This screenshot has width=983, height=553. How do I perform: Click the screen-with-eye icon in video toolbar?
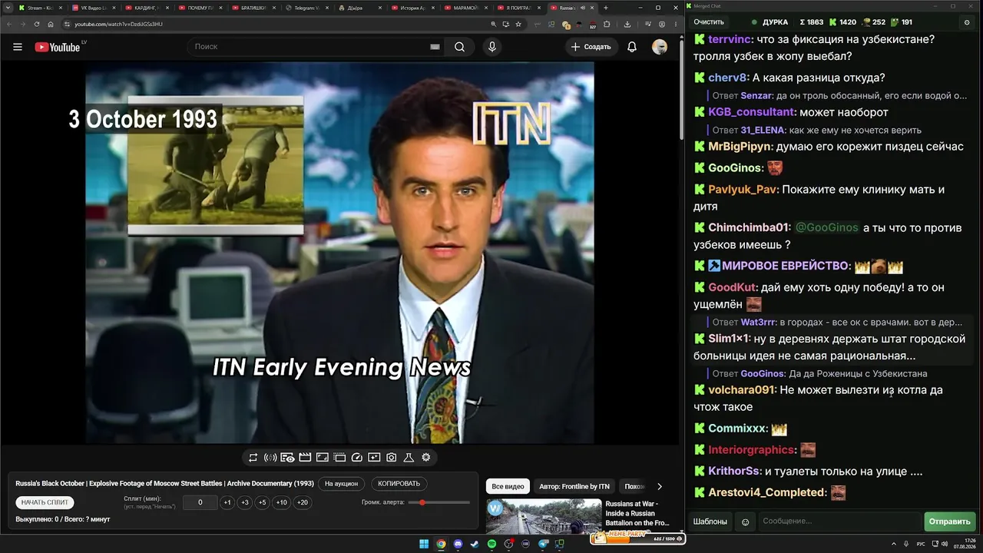coord(287,458)
